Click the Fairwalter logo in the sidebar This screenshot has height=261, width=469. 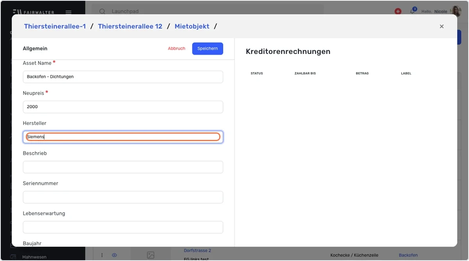click(34, 12)
